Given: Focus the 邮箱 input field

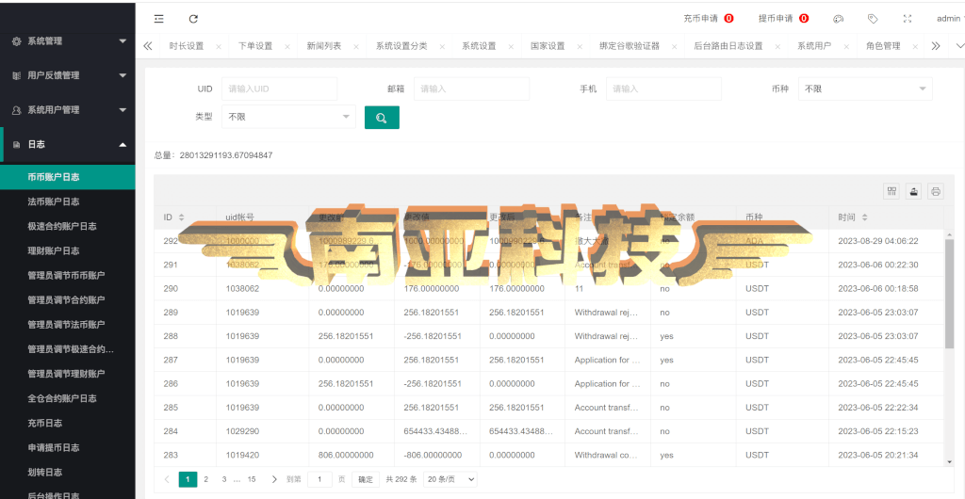Looking at the screenshot, I should [471, 89].
